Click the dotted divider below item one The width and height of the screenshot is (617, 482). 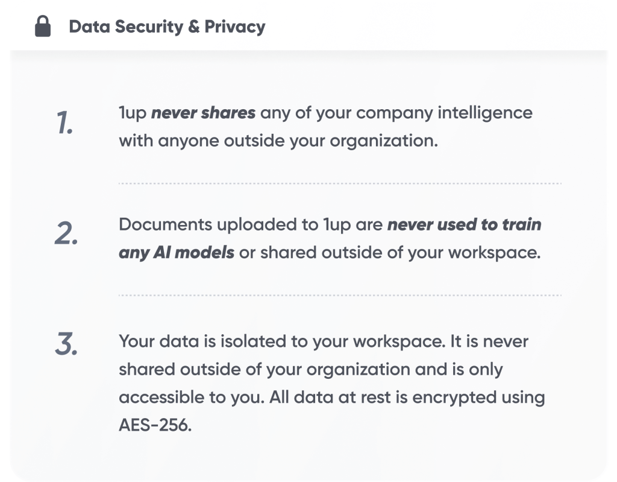point(340,183)
